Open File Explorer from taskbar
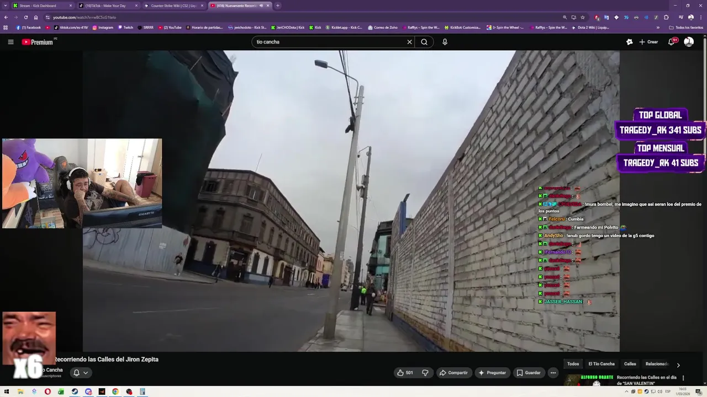The height and width of the screenshot is (397, 707). tap(20, 392)
